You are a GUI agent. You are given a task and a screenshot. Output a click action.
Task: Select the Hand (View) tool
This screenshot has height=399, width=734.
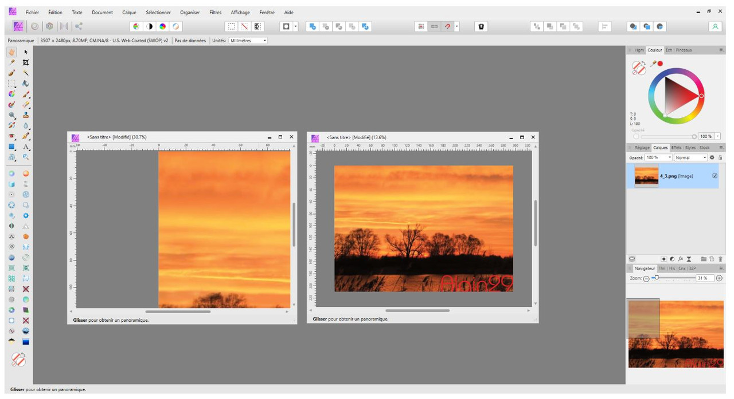(x=11, y=52)
